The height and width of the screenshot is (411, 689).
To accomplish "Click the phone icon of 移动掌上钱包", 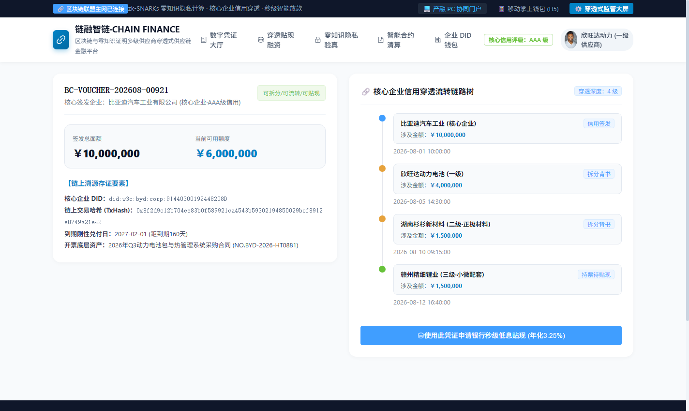I will pos(502,9).
